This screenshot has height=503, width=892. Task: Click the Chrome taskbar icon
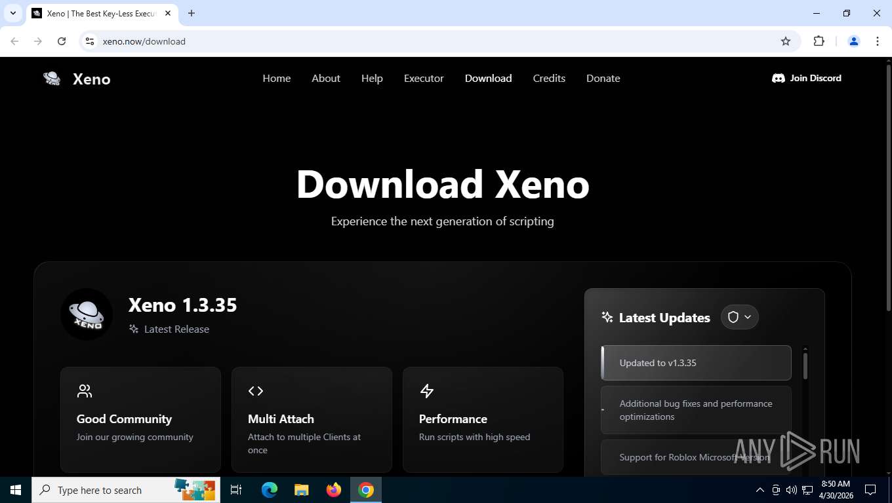point(366,490)
